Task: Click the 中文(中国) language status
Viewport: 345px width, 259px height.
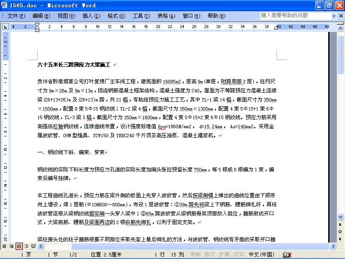Action: coord(261,255)
